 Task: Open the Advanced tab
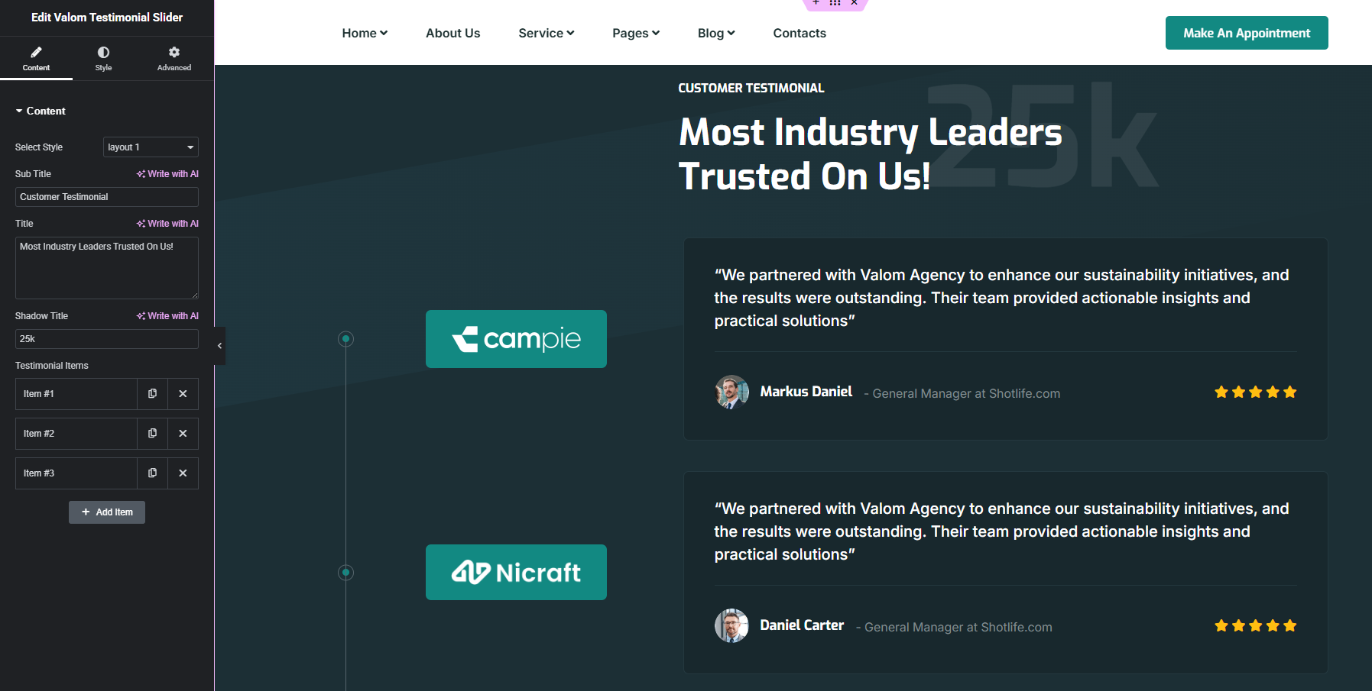click(174, 58)
